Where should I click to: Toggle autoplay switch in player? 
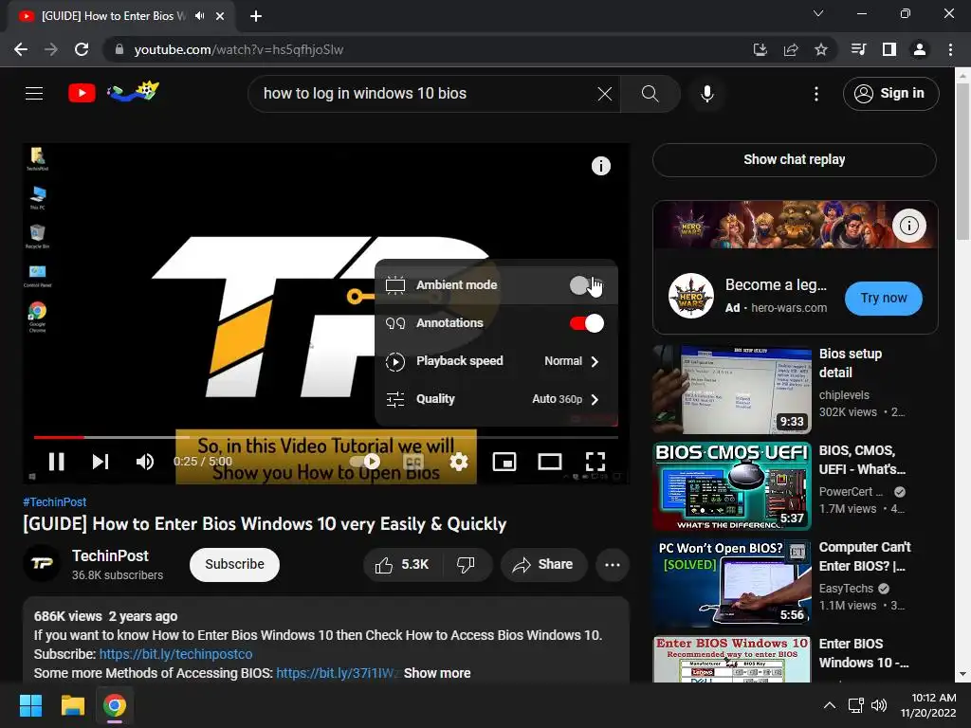(x=365, y=462)
